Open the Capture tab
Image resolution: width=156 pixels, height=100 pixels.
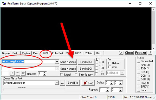click(26, 53)
